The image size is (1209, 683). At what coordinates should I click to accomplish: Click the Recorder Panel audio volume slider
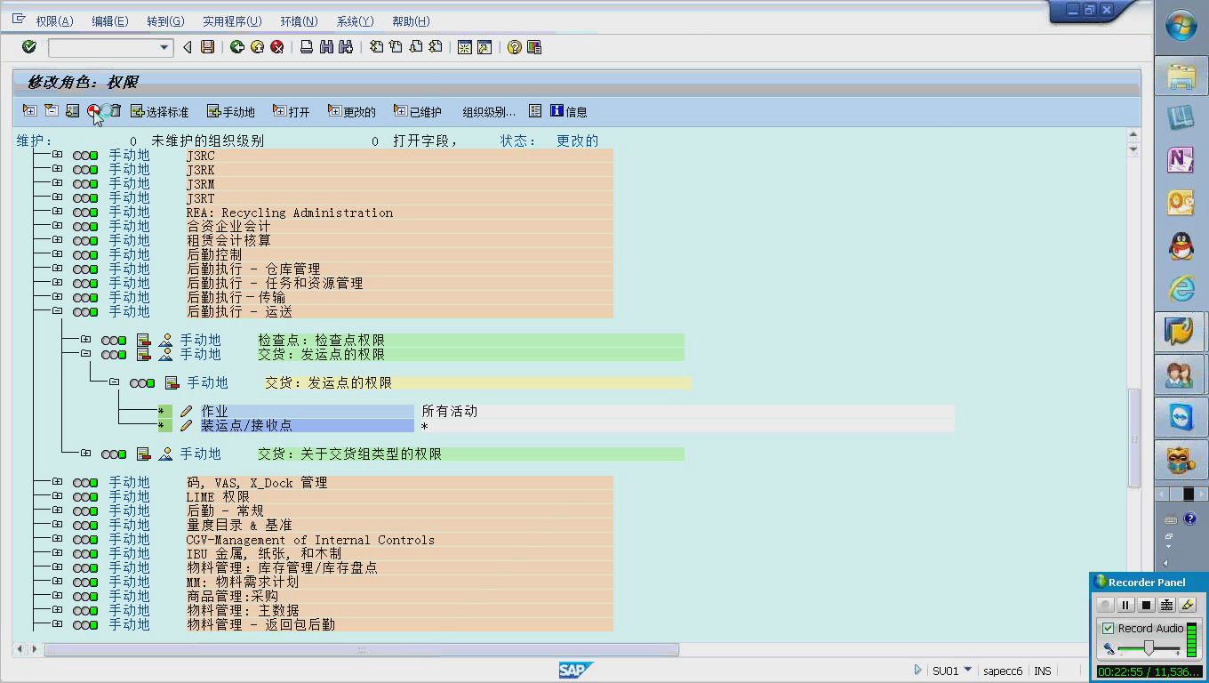click(x=1149, y=648)
